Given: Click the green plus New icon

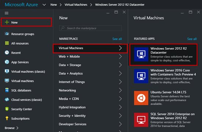Looking at the screenshot, I should 7,22.
